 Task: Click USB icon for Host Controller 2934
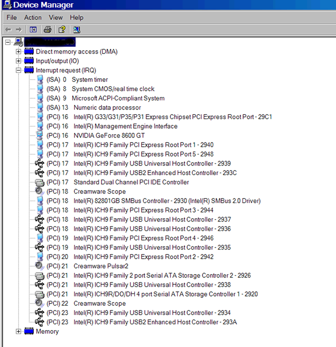point(40,312)
